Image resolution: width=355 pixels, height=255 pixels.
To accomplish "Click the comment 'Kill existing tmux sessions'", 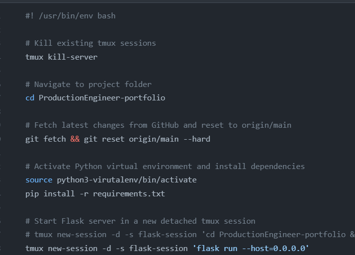I will (95, 43).
